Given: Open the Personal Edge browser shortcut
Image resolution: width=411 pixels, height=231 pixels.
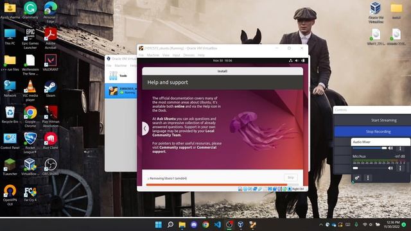Looking at the screenshot, I should (50, 12).
